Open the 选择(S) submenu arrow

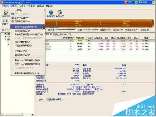(44, 10)
